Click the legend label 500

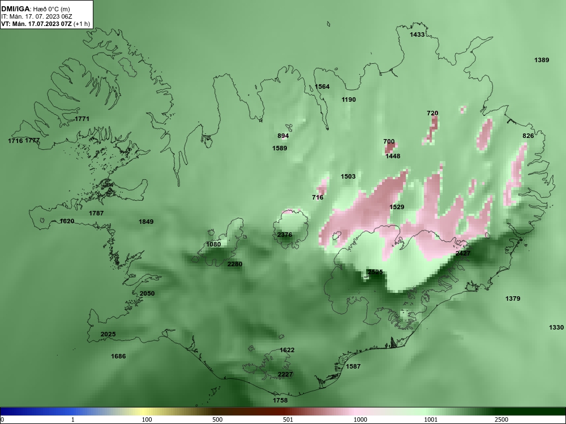[x=217, y=419]
